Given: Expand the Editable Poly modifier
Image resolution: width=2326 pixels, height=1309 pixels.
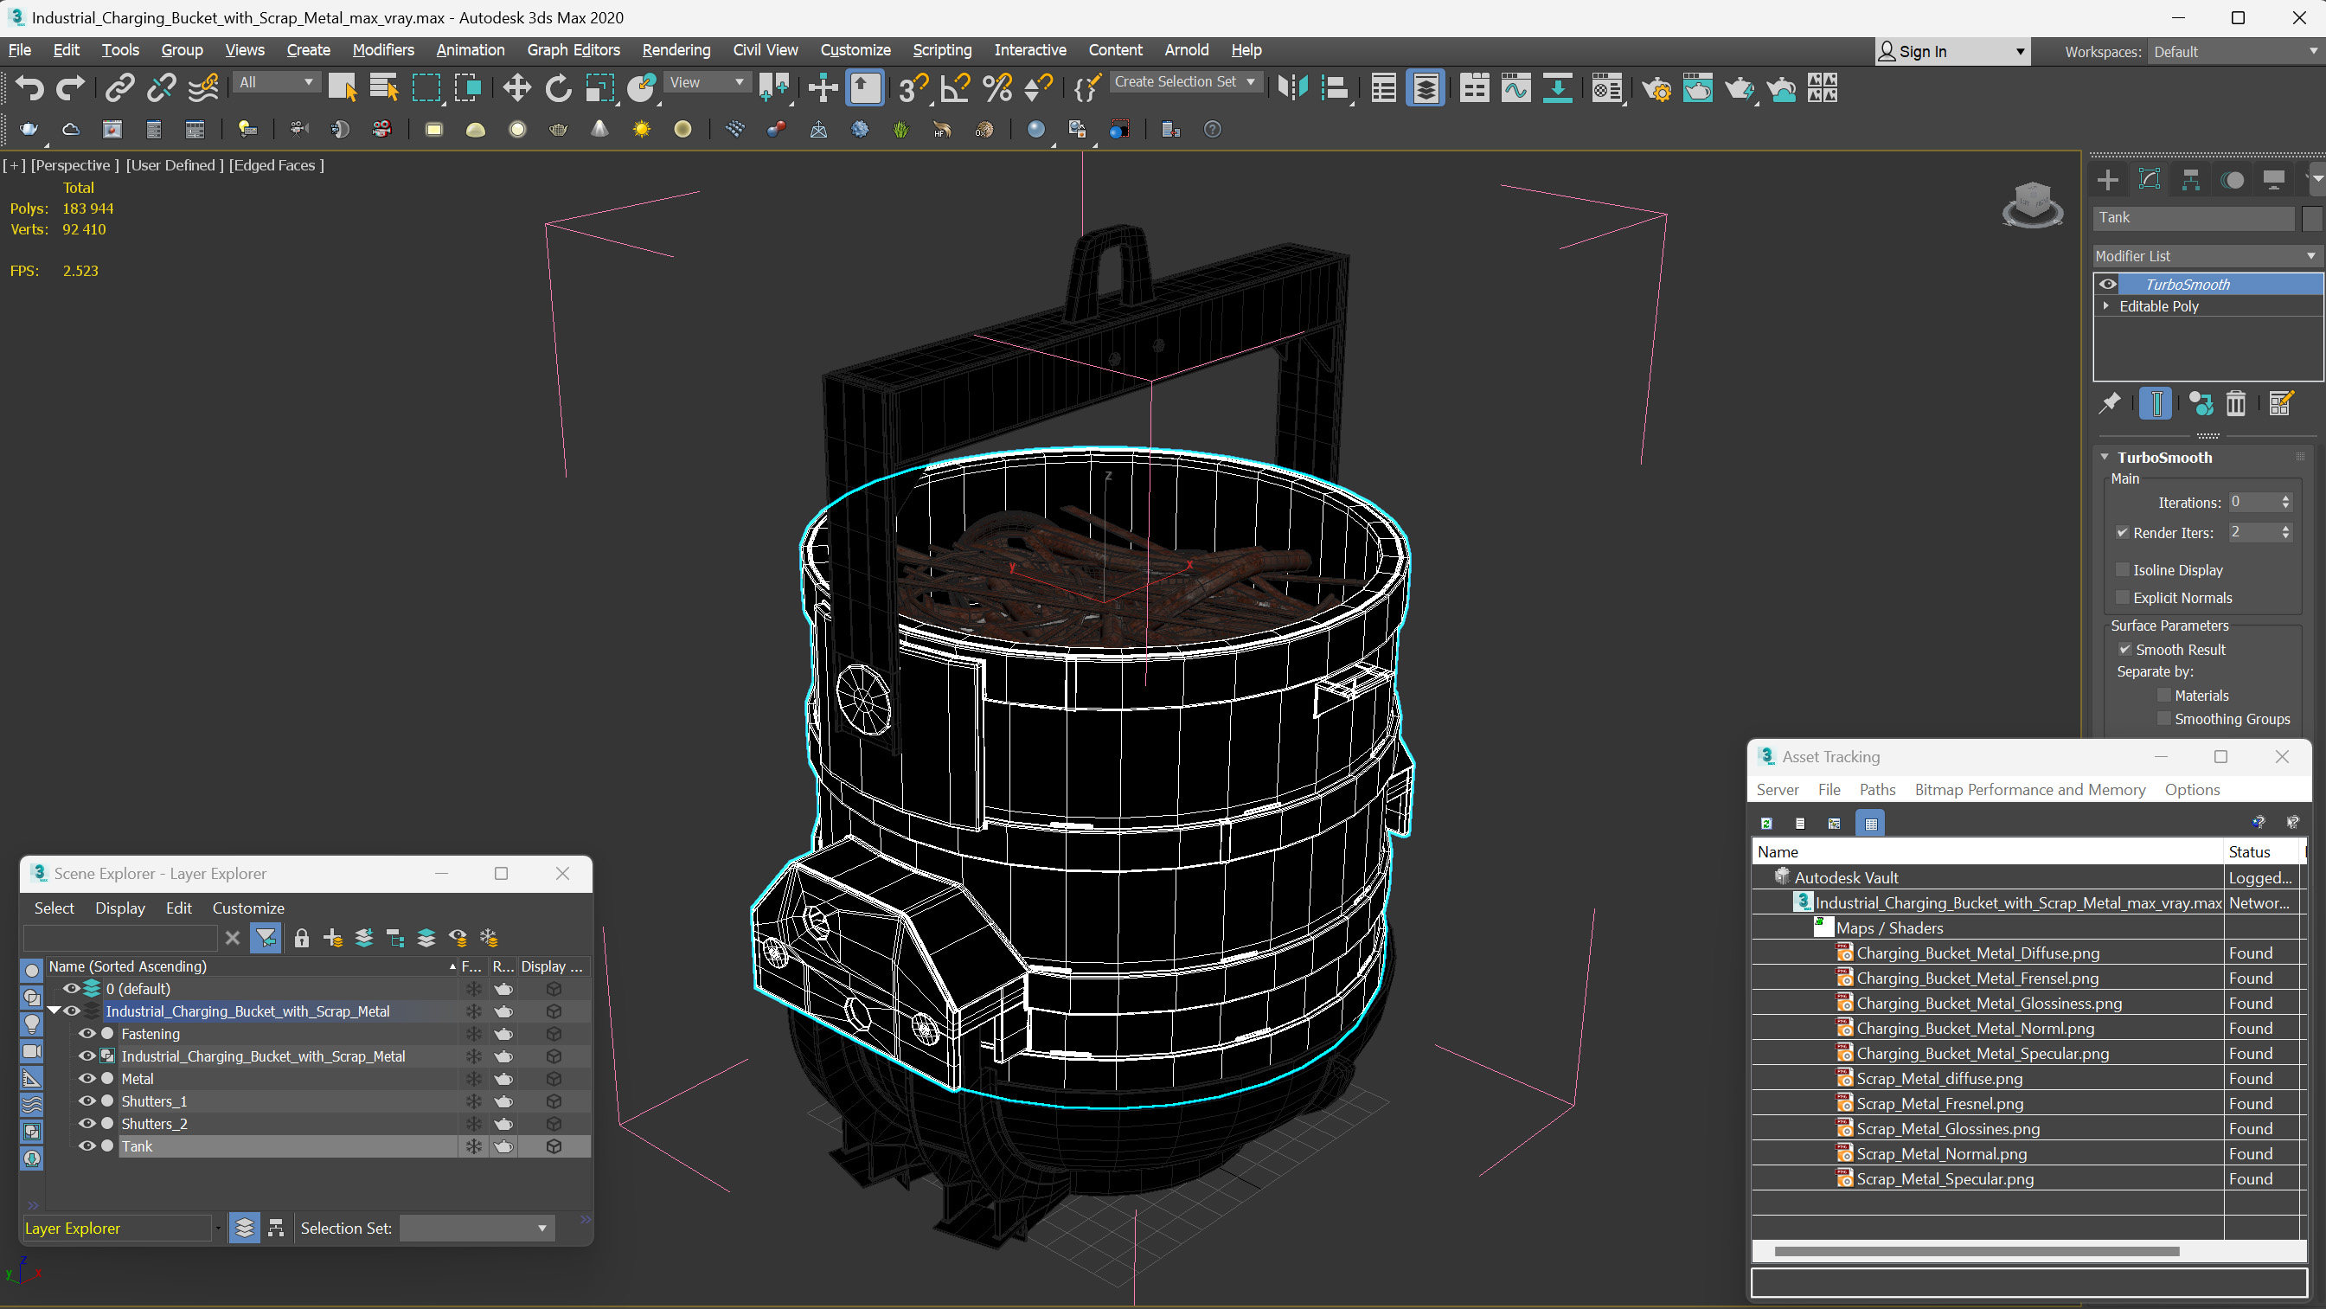Looking at the screenshot, I should click(x=2106, y=306).
